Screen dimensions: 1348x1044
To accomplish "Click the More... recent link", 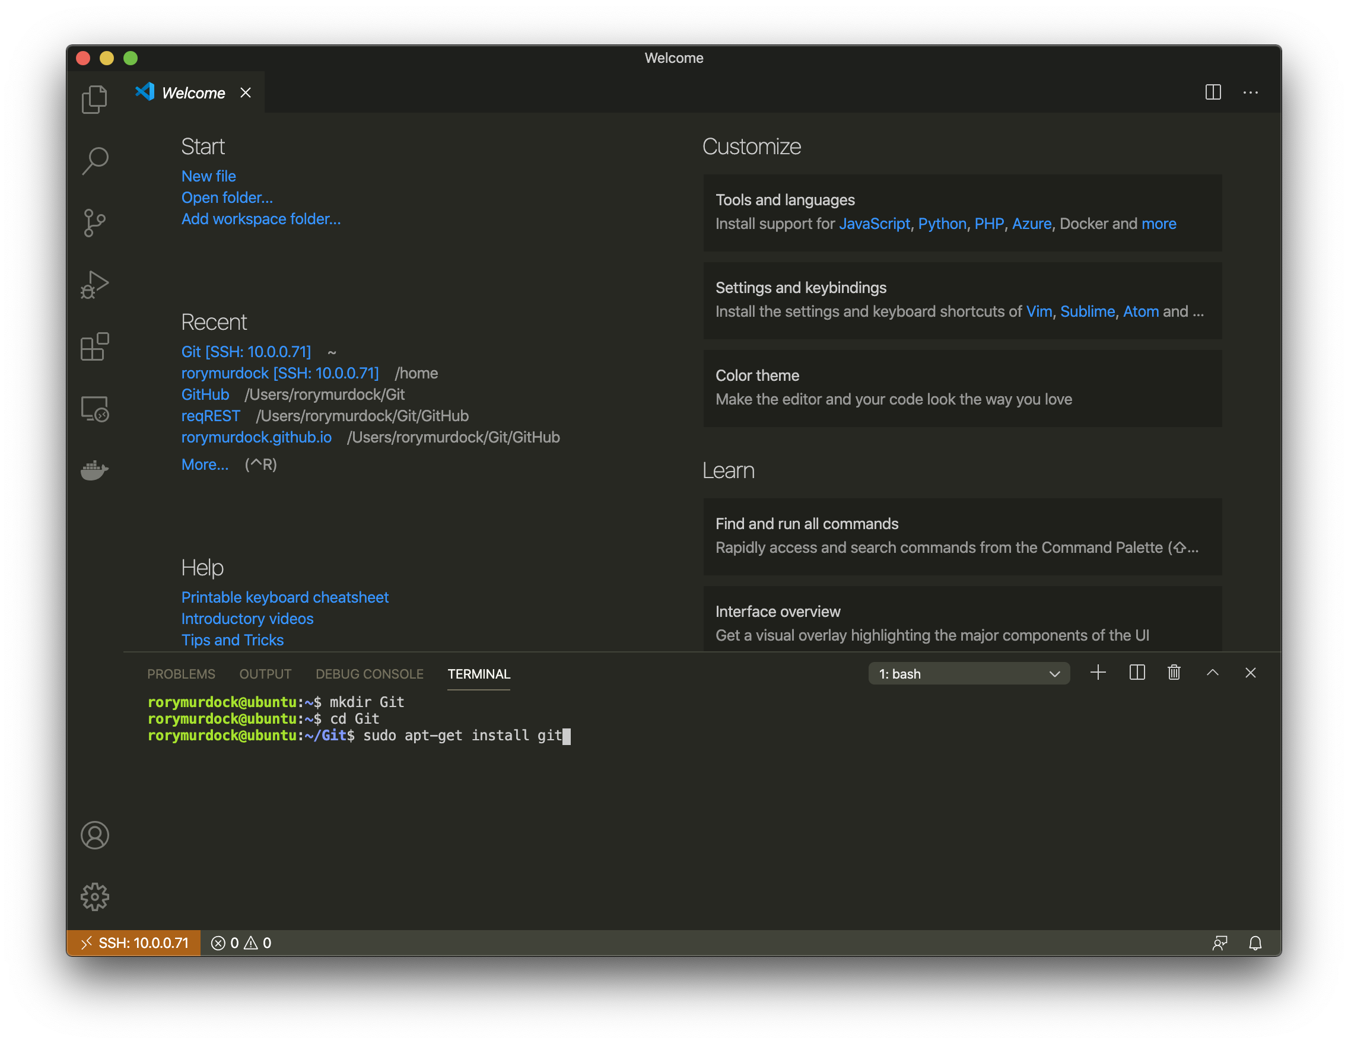I will point(205,464).
